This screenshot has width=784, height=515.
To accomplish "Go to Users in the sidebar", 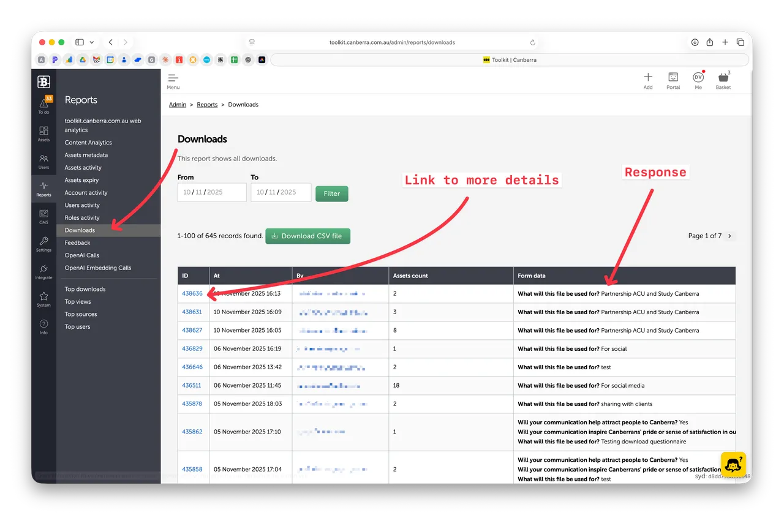I will click(43, 161).
